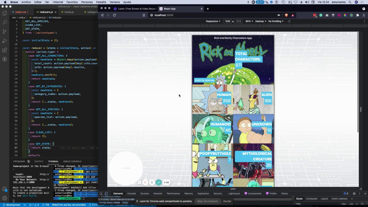Image resolution: width=368 pixels, height=207 pixels.
Task: Open the No throttling dropdown
Action: (276, 21)
